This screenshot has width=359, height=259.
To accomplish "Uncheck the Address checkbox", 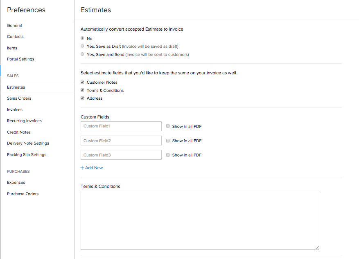I will [83, 98].
